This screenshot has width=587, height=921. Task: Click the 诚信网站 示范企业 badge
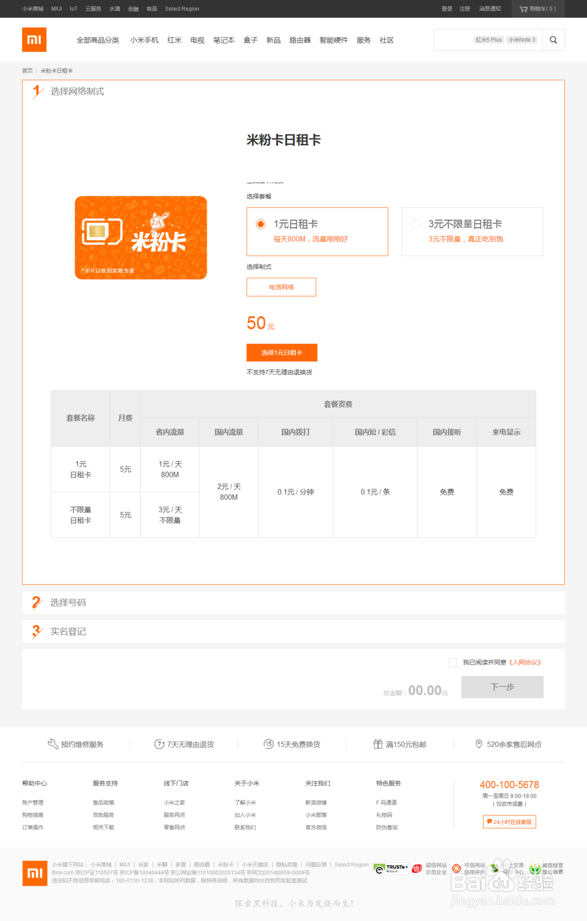click(x=430, y=869)
